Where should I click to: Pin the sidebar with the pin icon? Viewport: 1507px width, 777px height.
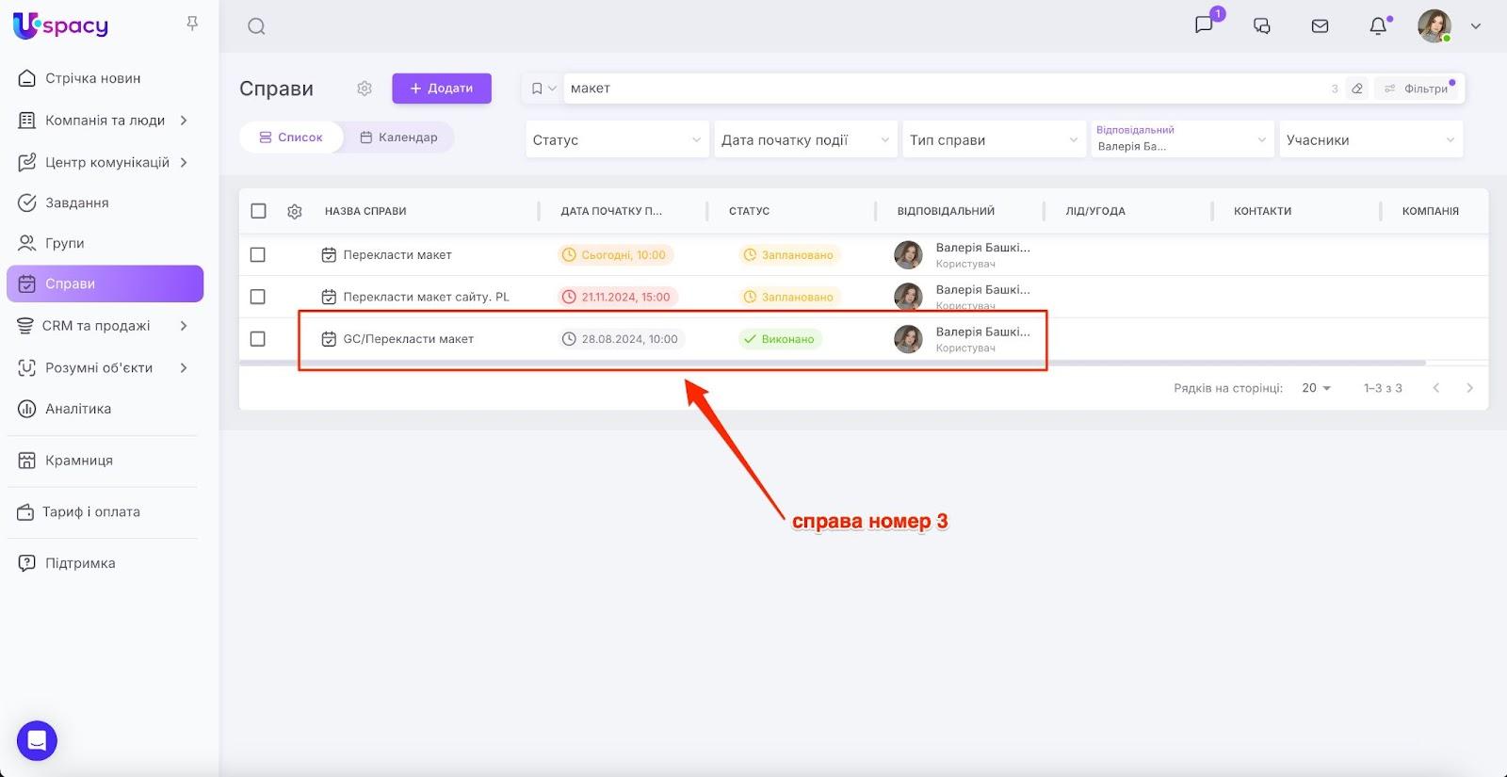pos(192,24)
